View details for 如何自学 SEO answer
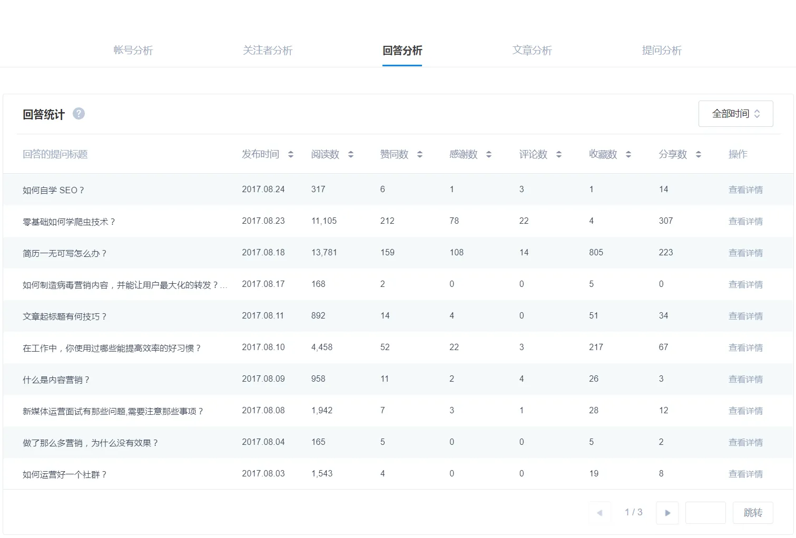796x538 pixels. click(x=745, y=190)
